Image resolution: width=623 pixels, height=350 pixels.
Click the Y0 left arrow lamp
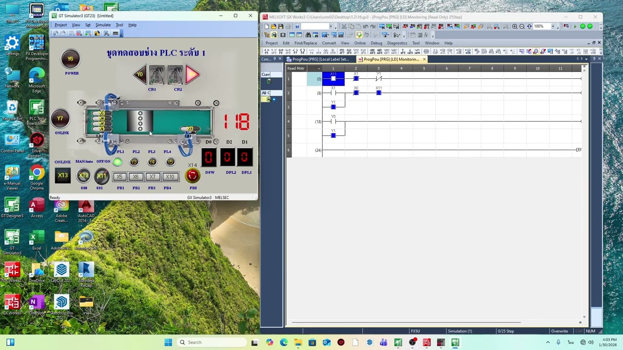pos(140,74)
